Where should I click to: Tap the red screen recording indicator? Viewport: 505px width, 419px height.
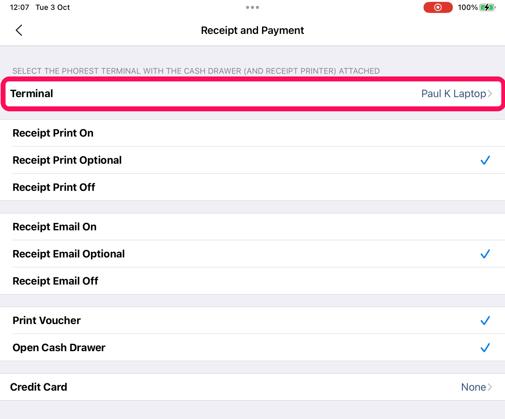click(438, 7)
